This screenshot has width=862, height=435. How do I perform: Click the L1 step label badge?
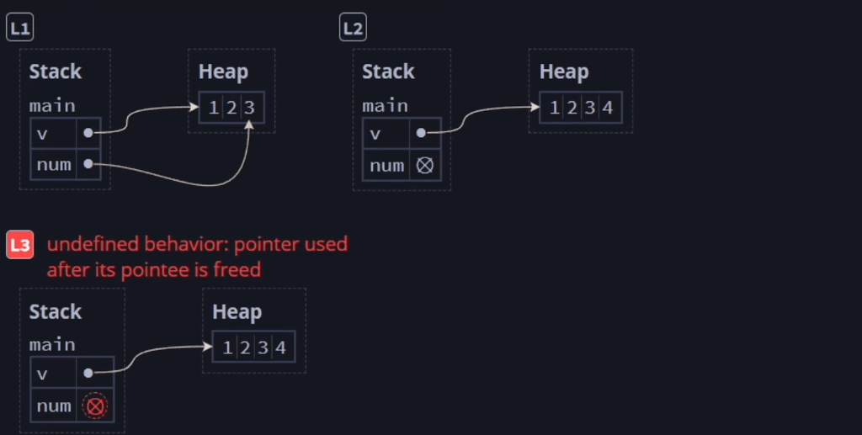[20, 28]
